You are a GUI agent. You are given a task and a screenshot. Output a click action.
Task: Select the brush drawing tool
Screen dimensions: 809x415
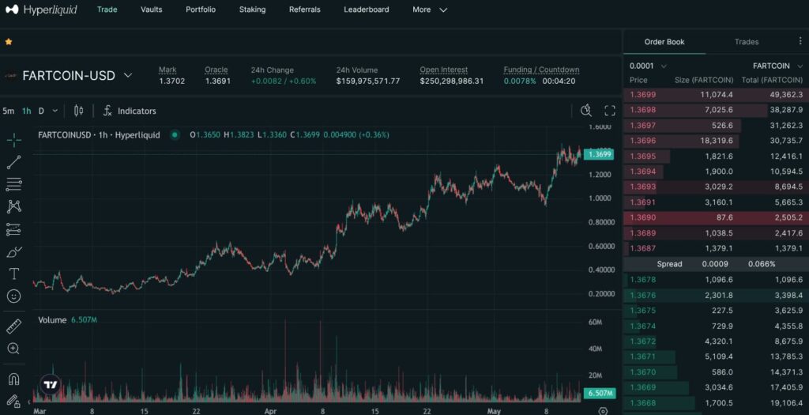[x=14, y=251]
